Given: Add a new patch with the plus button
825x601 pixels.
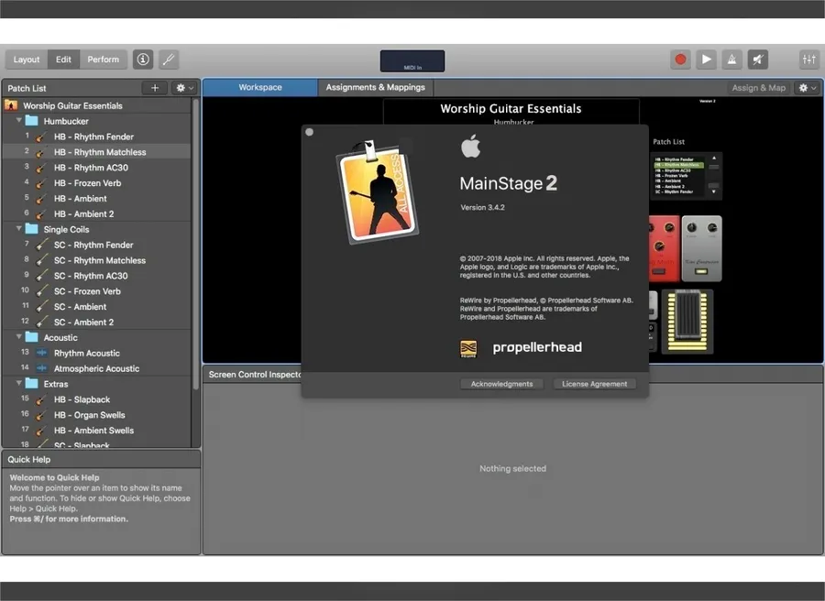Looking at the screenshot, I should (x=155, y=88).
